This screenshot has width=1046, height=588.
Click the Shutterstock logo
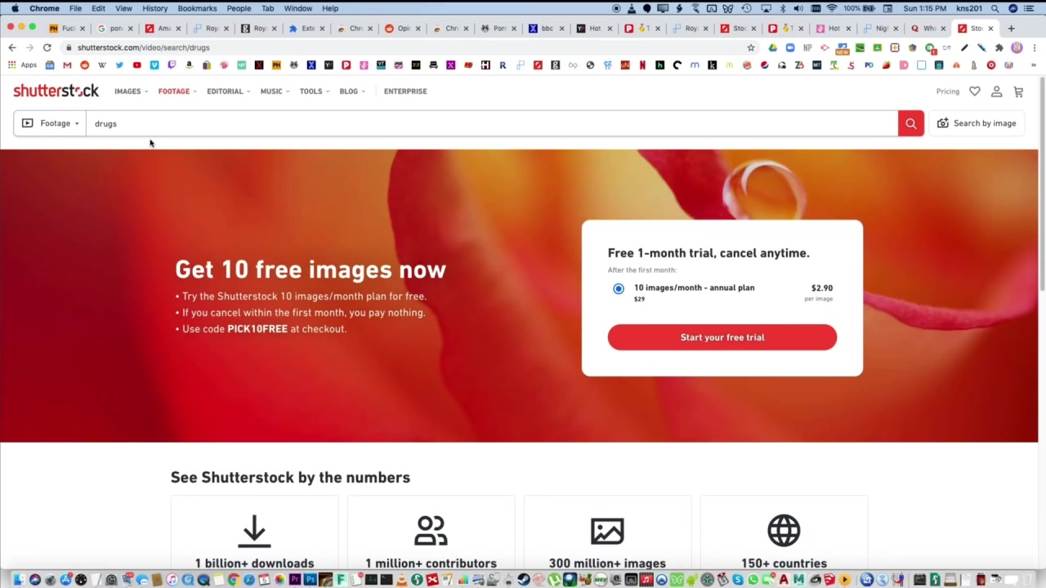click(x=56, y=91)
